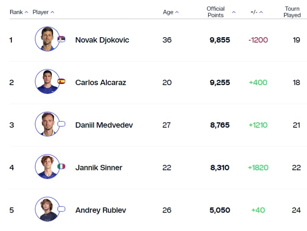Screen dimensions: 307x231
Task: Click the blank flag icon beside Medvedev
Action: [61, 124]
